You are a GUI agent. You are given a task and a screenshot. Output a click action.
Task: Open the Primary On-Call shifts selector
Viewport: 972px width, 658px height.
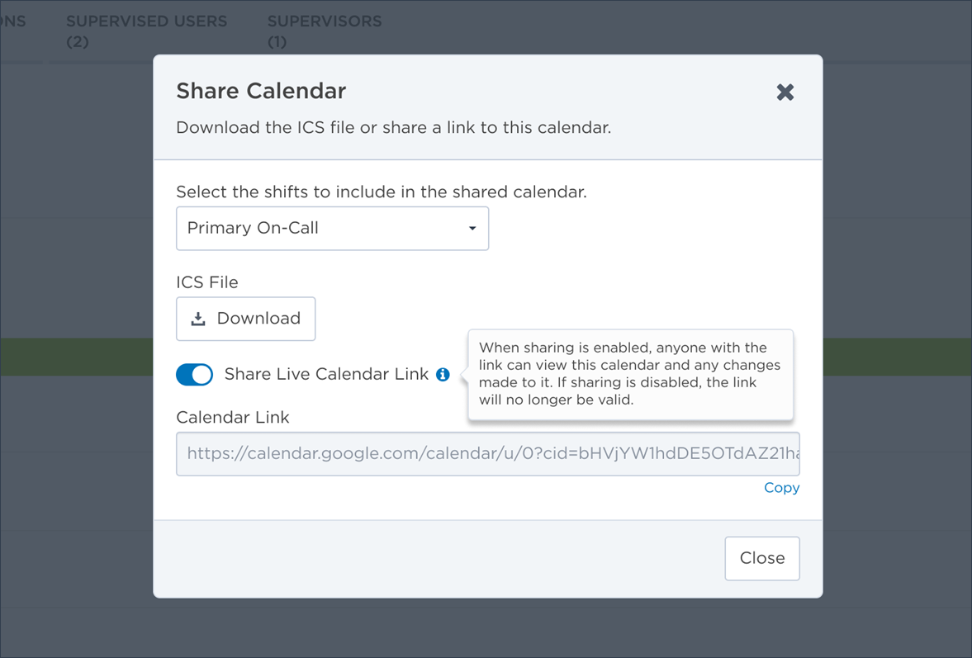click(x=332, y=229)
